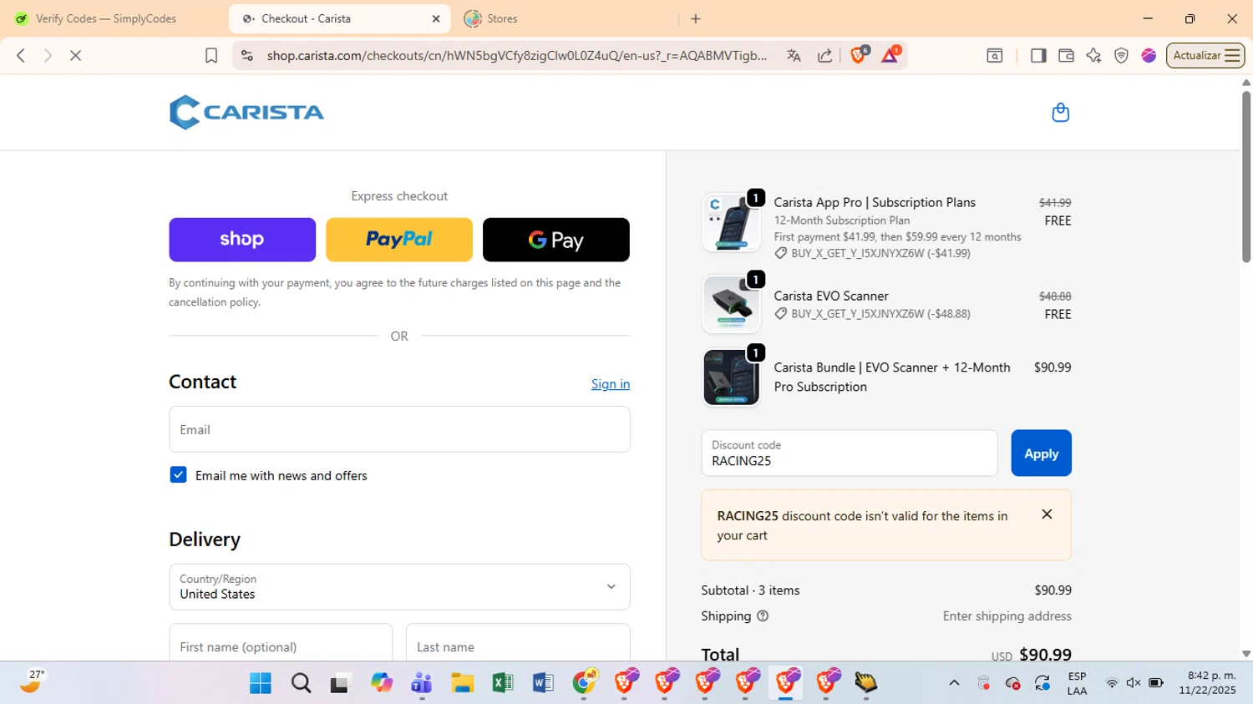Open the Brave Wallet icon

1066,55
